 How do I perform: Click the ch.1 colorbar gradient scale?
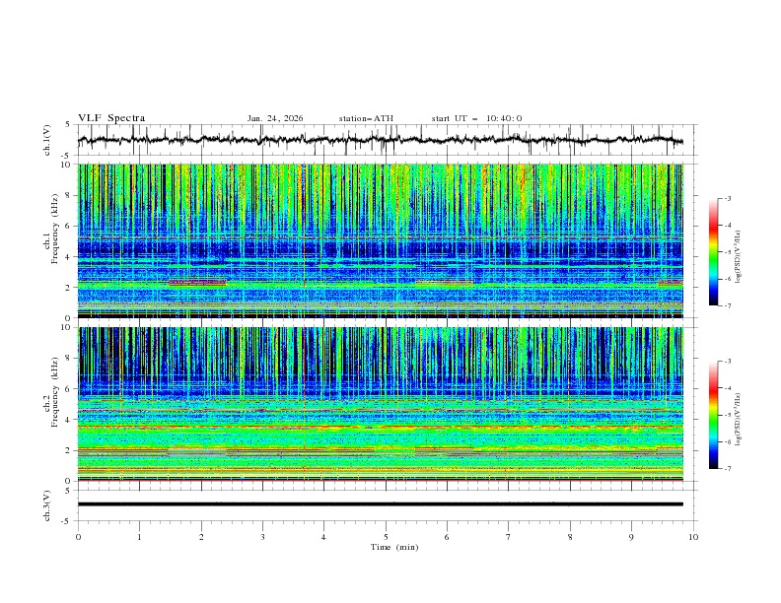[713, 252]
